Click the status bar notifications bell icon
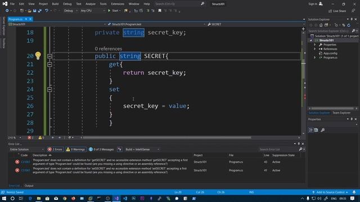This screenshot has width=360, height=202. pos(354,192)
